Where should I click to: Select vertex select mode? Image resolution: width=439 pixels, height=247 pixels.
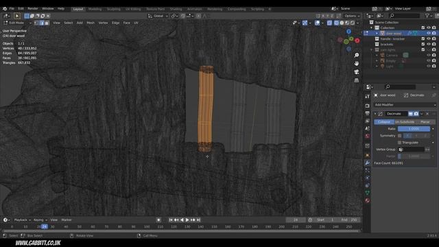tap(36, 23)
